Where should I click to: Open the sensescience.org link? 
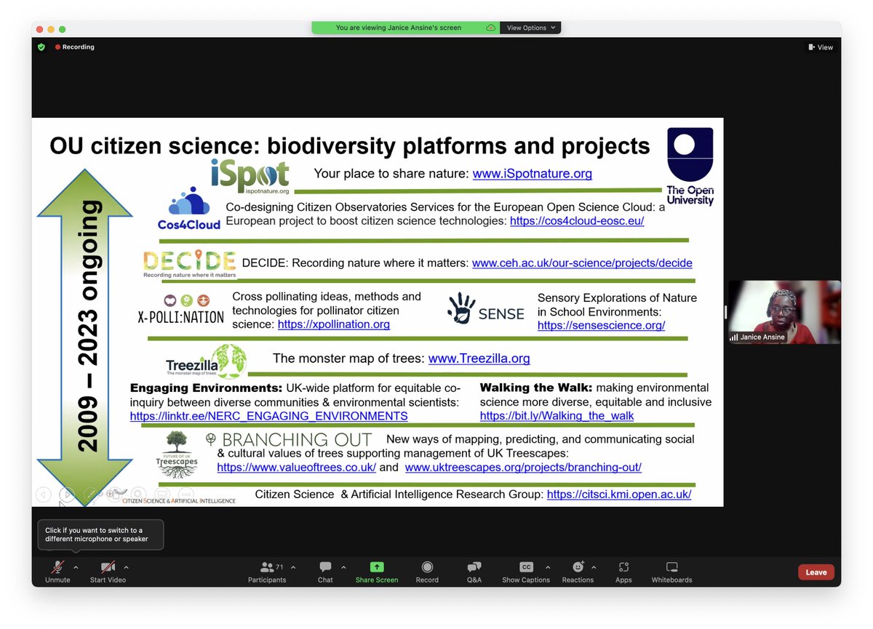pyautogui.click(x=601, y=326)
